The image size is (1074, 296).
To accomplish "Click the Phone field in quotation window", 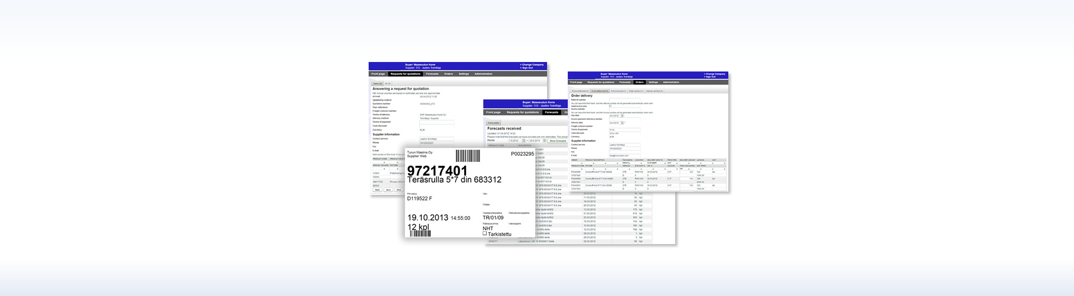I will point(437,143).
